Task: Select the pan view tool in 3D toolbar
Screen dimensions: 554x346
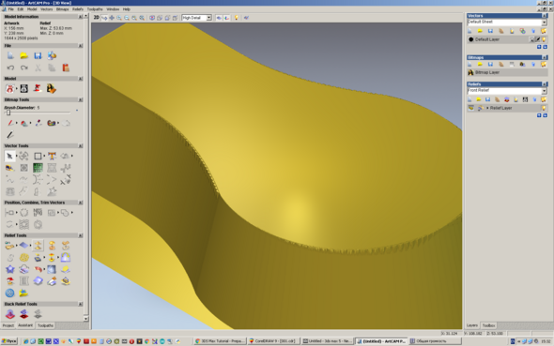Action: pos(112,18)
